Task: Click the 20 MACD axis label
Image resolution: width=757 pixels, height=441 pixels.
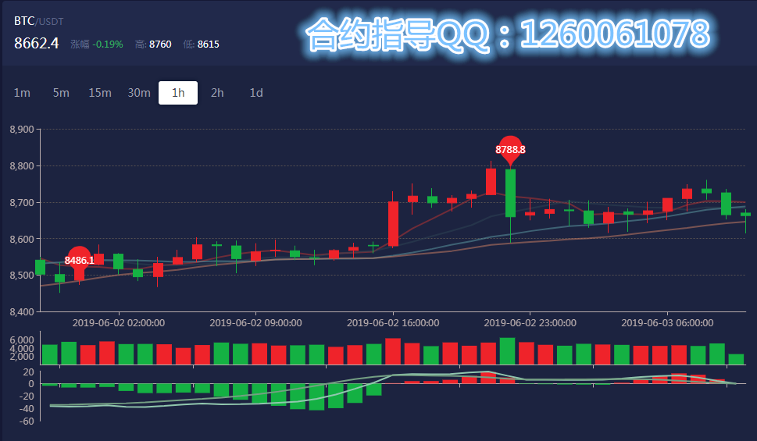Action: 28,372
